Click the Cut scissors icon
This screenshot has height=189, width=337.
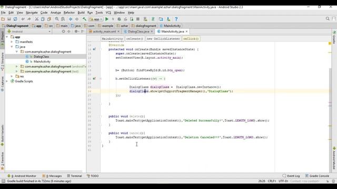point(37,19)
